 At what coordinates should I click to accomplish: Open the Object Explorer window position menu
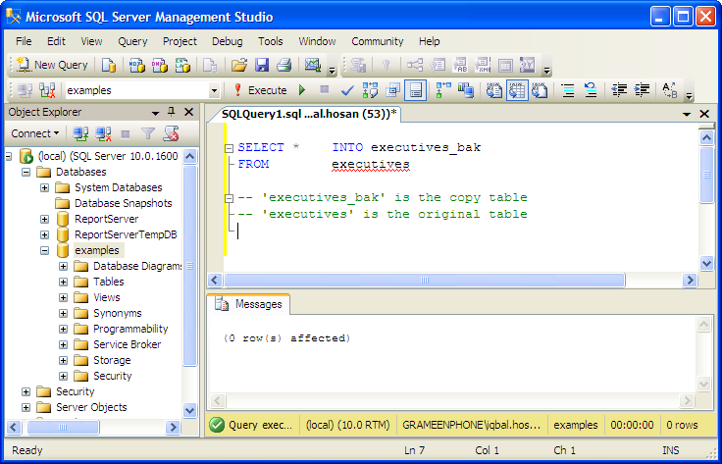pos(155,113)
